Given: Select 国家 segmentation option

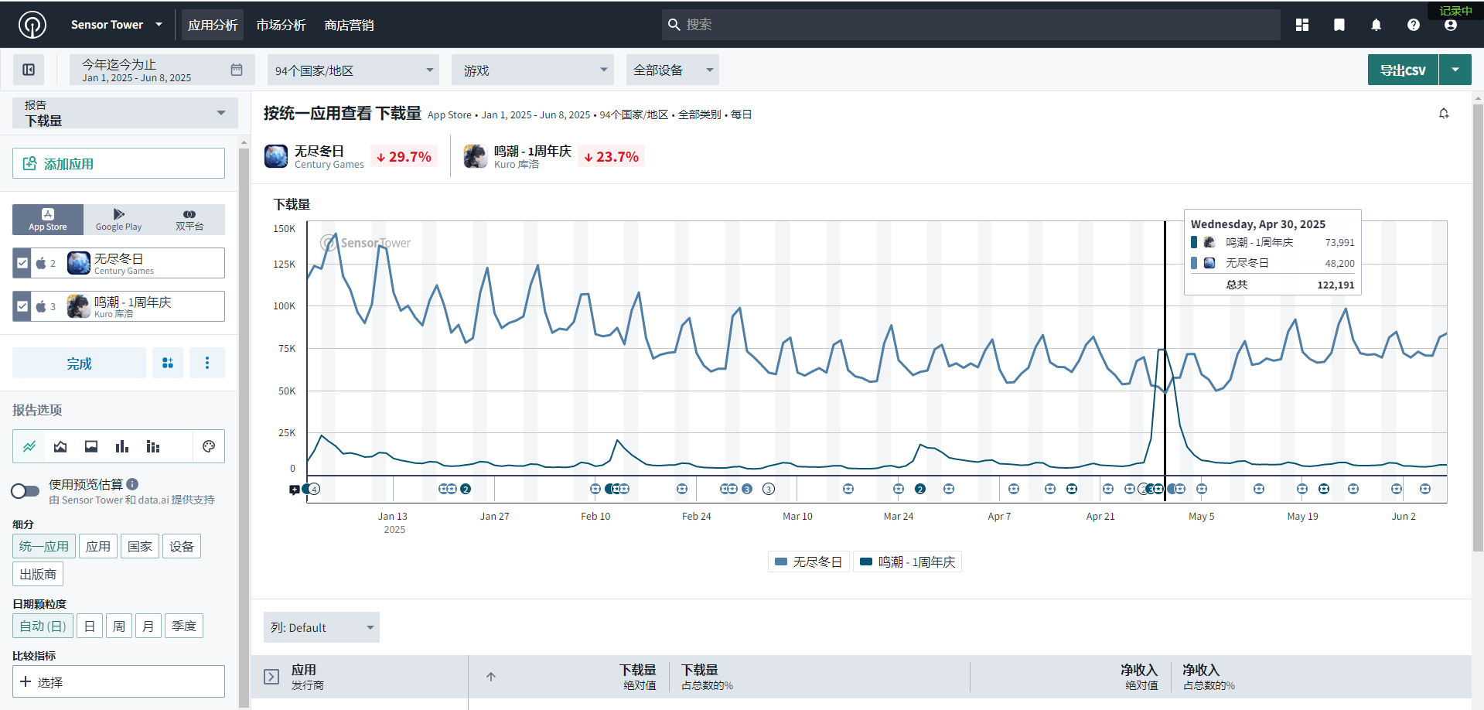Looking at the screenshot, I should point(140,546).
